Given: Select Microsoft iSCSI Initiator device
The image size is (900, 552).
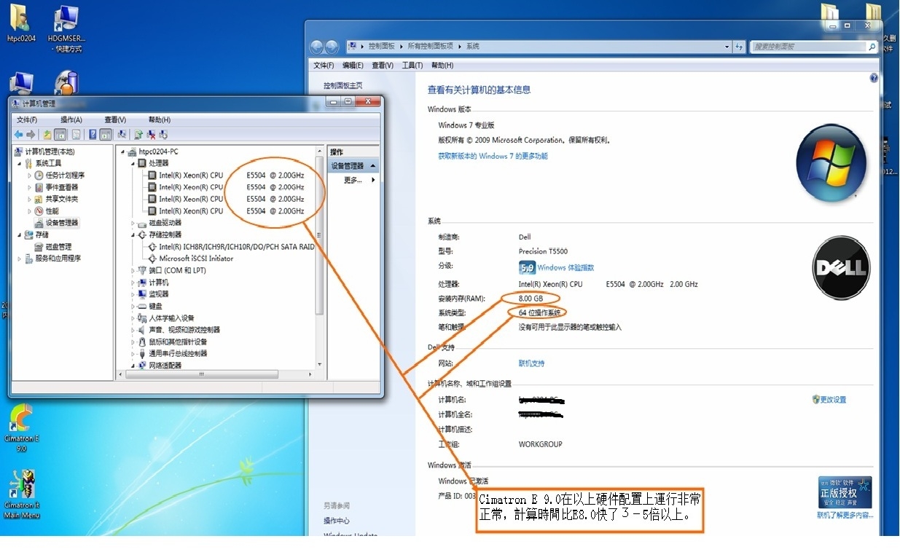Looking at the screenshot, I should 196,259.
